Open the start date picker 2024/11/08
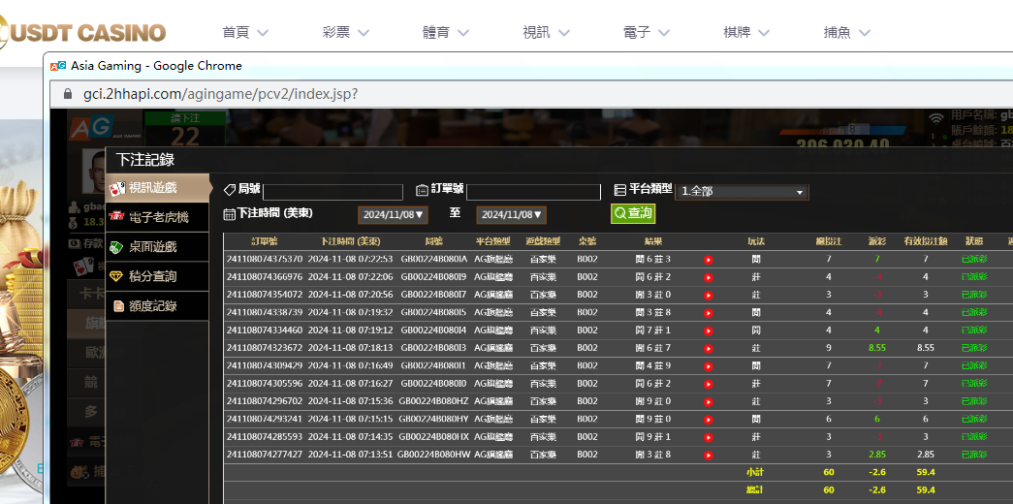1013x504 pixels. 393,215
